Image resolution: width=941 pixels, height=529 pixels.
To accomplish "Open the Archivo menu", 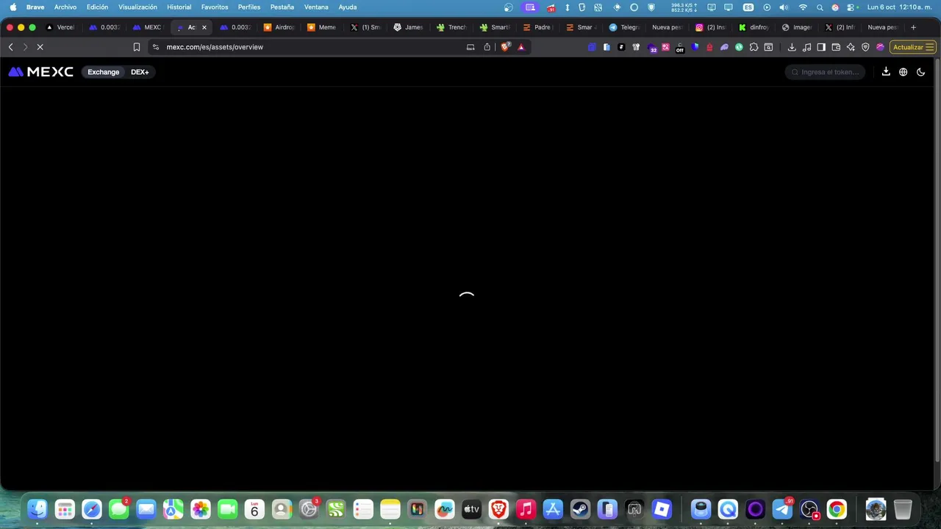I will [65, 7].
